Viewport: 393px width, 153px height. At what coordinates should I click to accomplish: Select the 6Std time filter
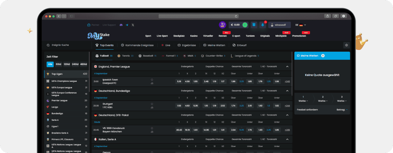tap(59, 64)
